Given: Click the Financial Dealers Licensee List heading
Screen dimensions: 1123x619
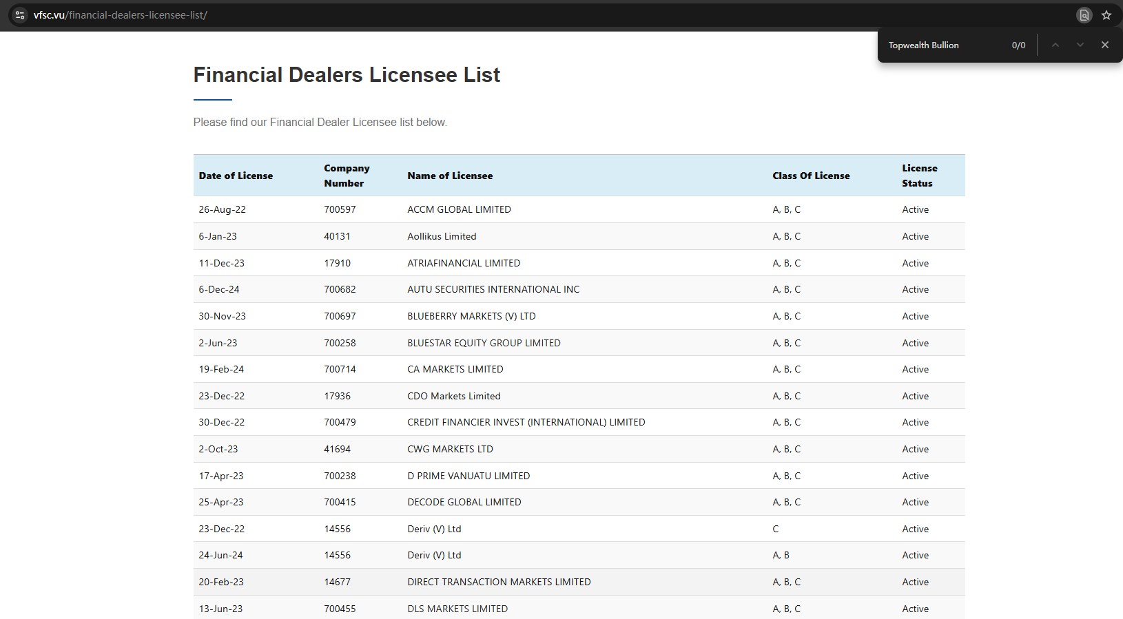Looking at the screenshot, I should pyautogui.click(x=347, y=74).
